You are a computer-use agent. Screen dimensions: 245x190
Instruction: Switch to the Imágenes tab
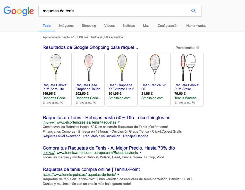(66, 26)
